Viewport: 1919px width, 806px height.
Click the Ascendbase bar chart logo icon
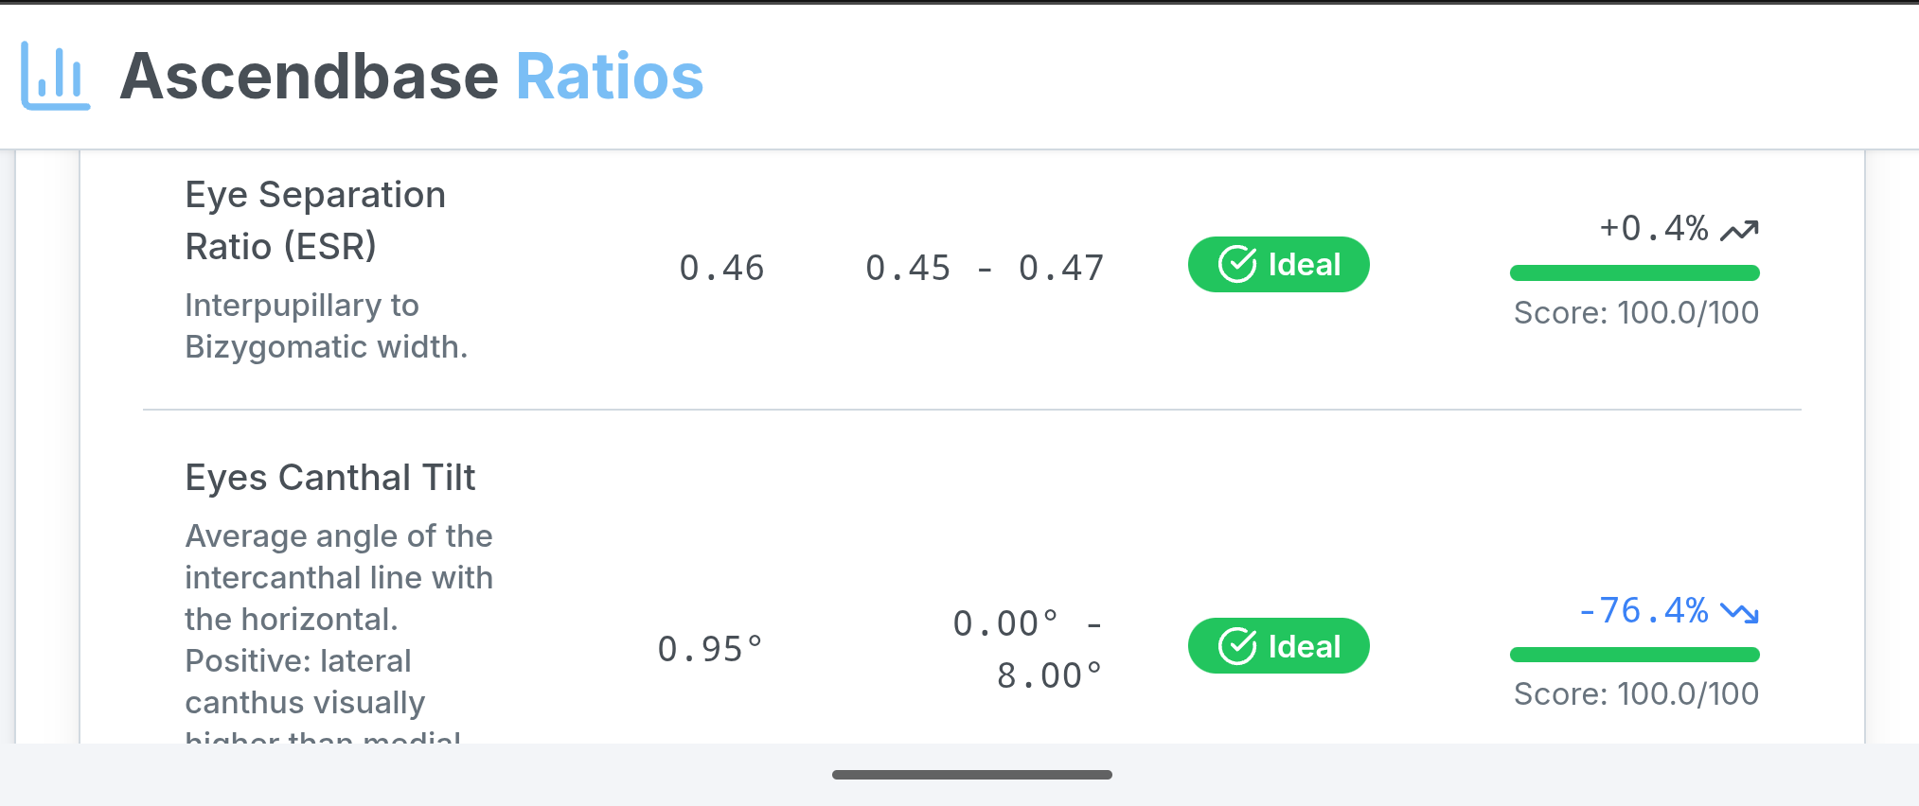55,76
